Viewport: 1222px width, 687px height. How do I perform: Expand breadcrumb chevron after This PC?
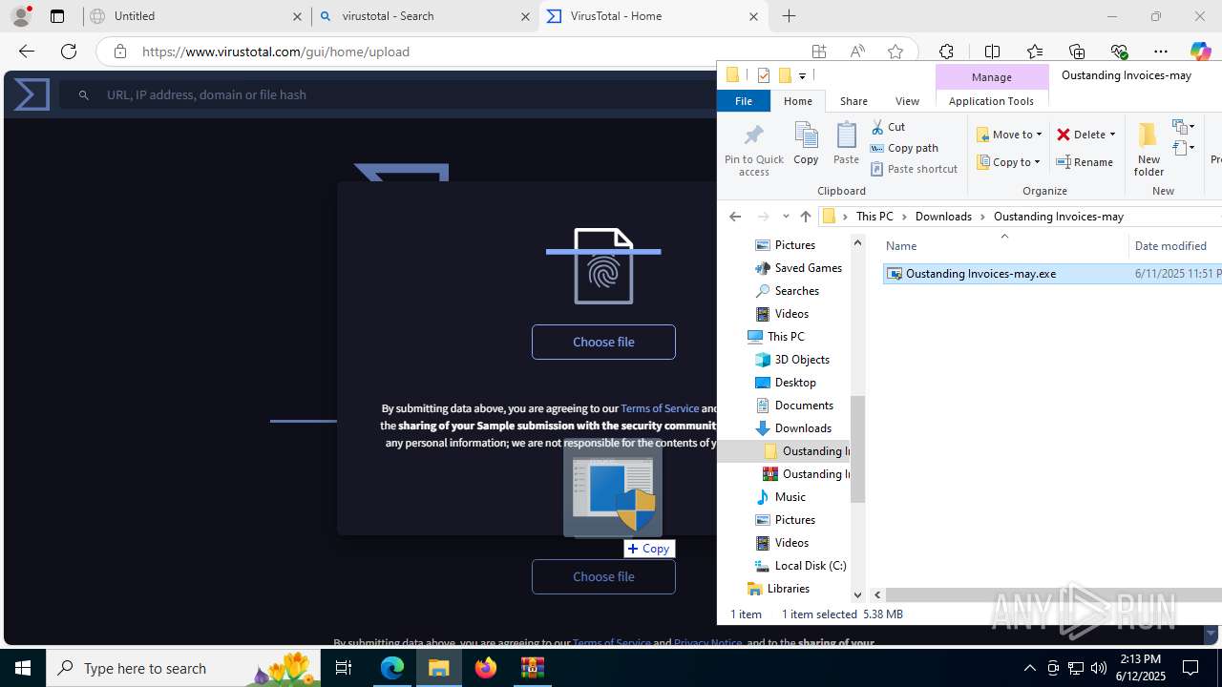902,217
